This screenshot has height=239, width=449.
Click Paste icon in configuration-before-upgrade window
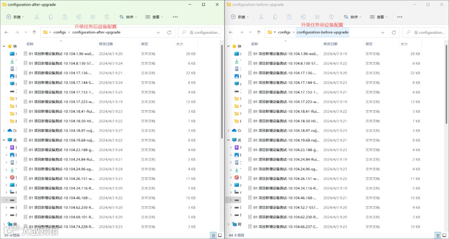pyautogui.click(x=289, y=17)
